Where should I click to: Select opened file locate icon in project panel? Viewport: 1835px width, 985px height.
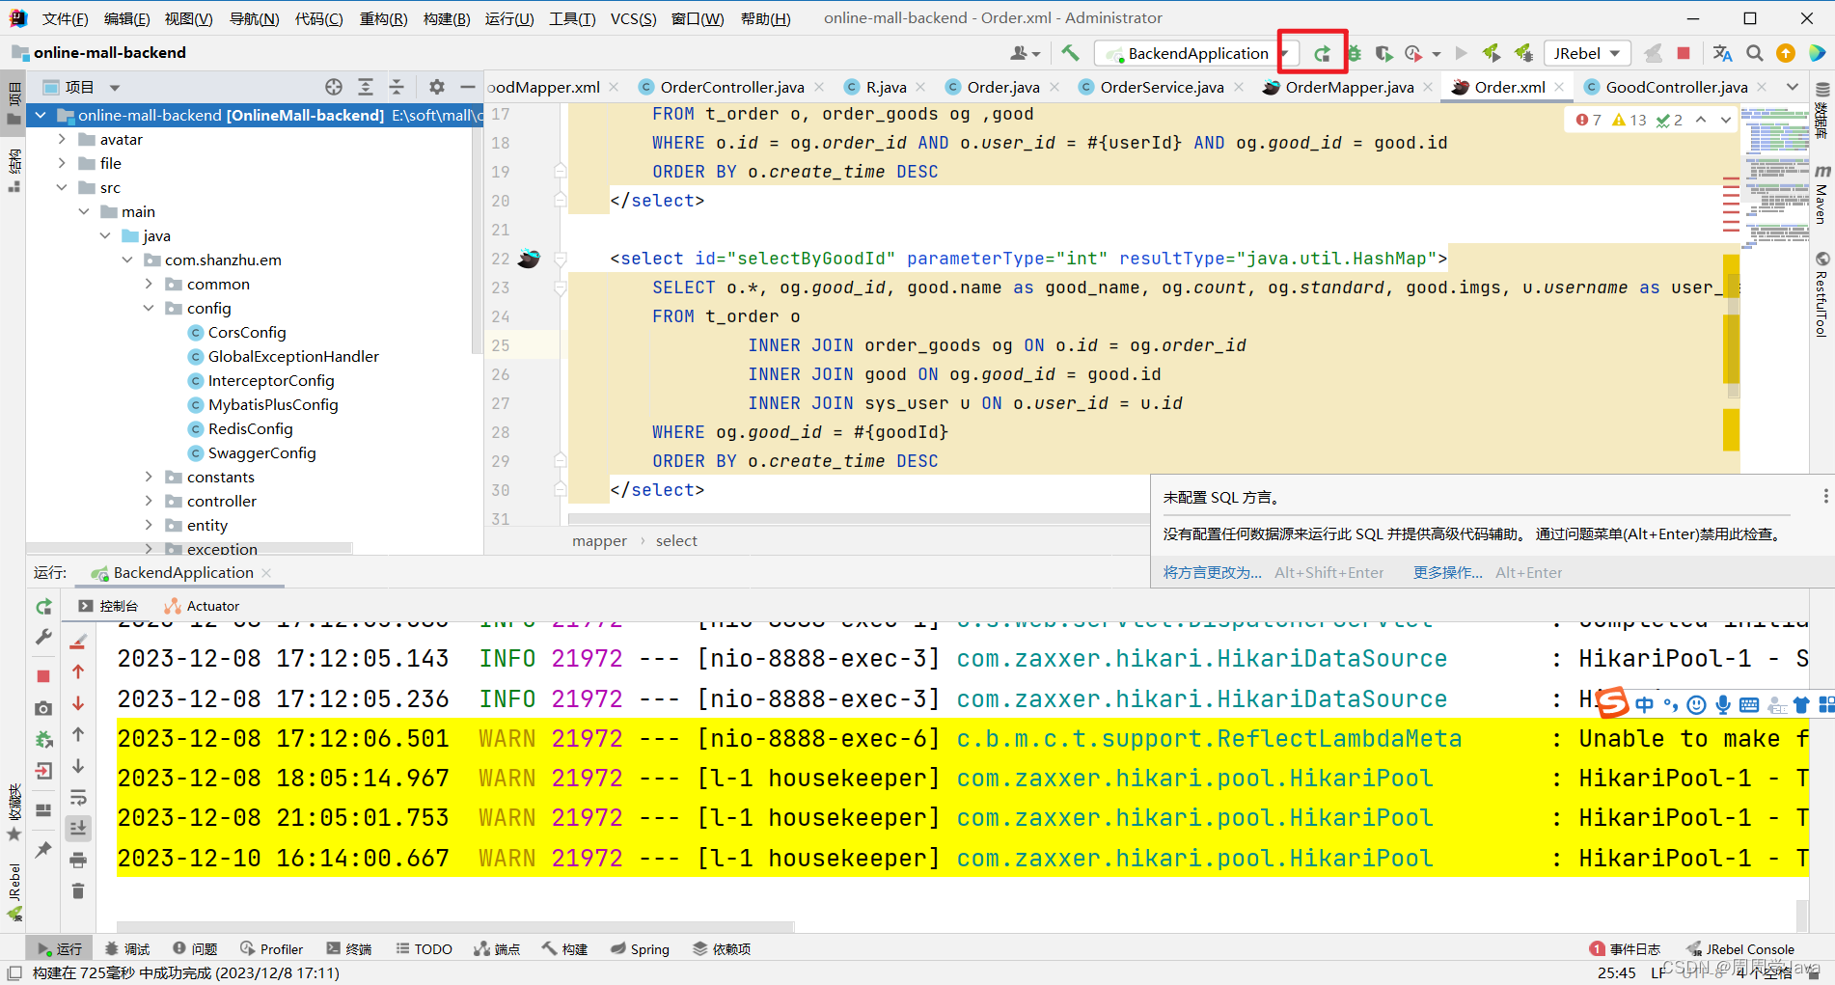tap(334, 87)
